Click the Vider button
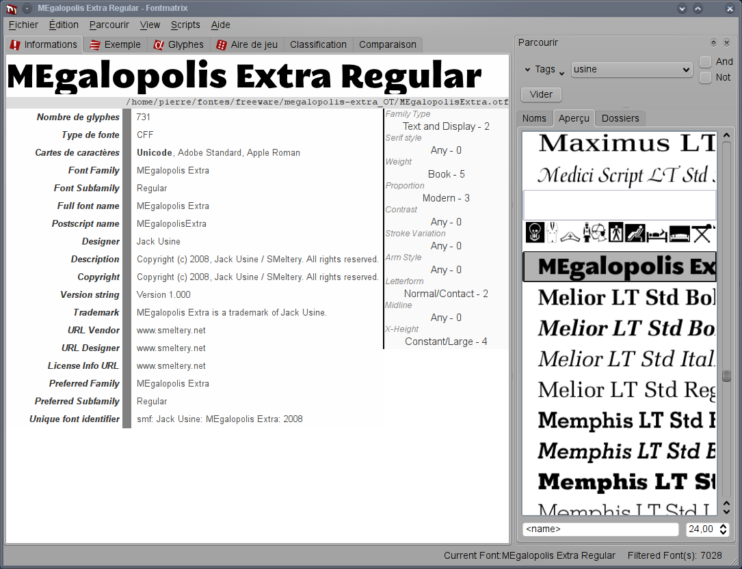The width and height of the screenshot is (742, 569). 541,94
